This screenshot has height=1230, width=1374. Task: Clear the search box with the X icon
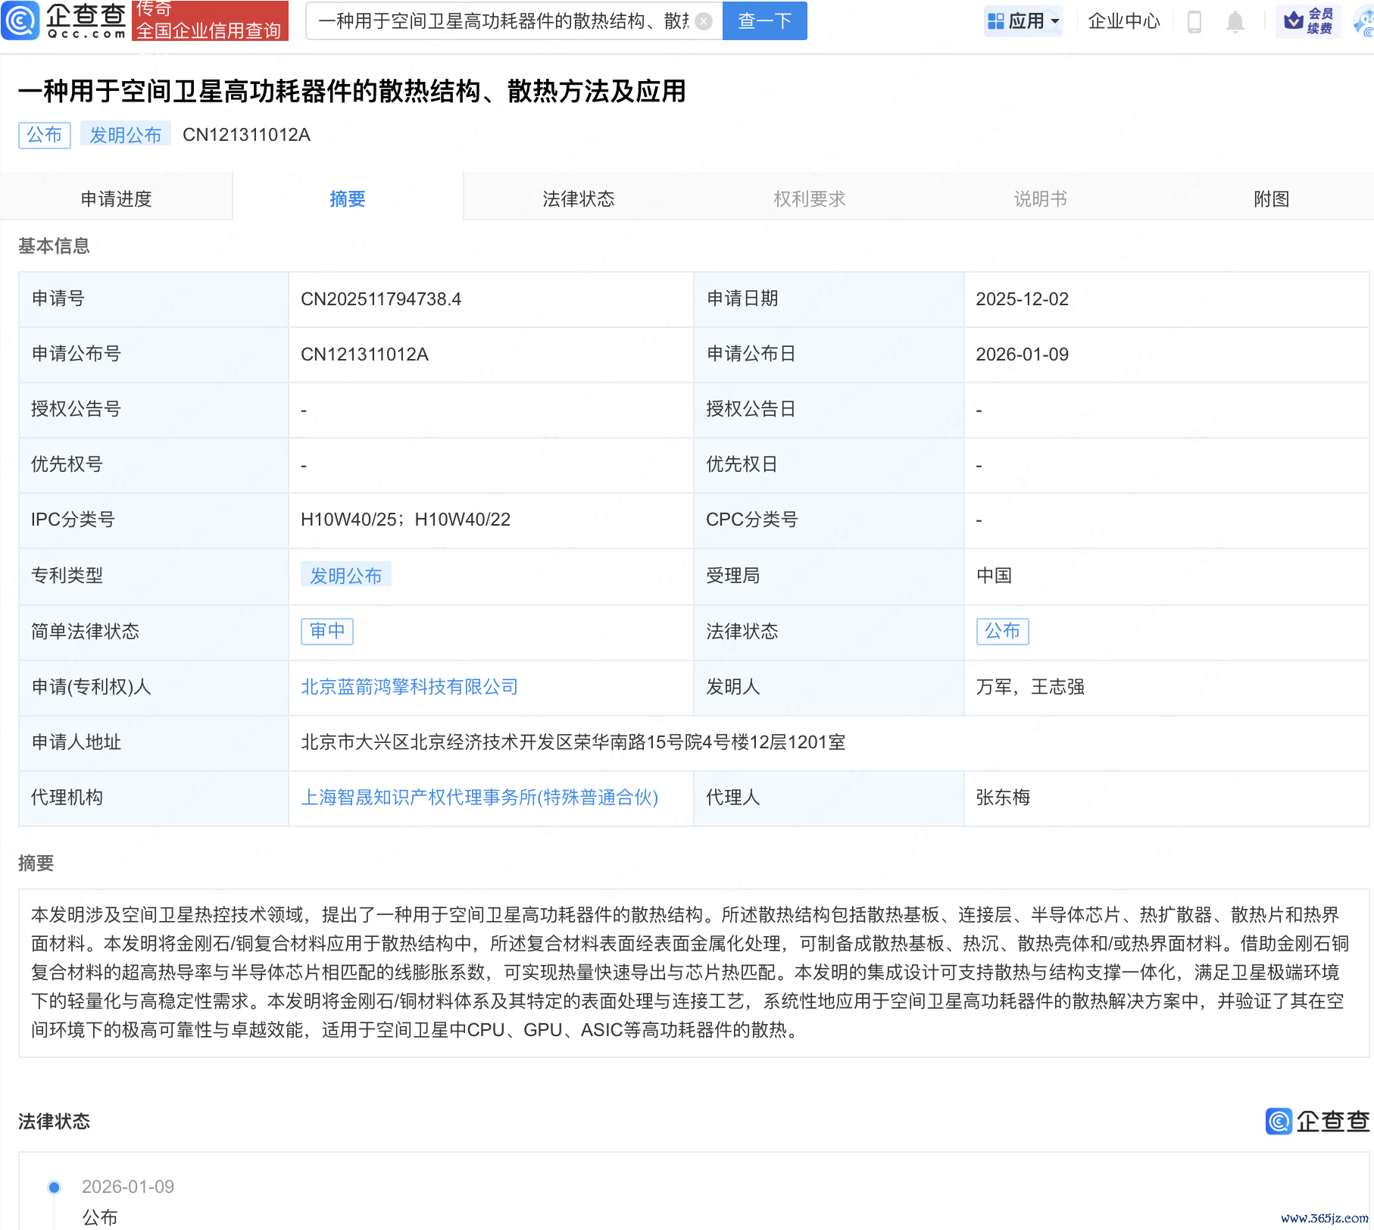(x=704, y=21)
